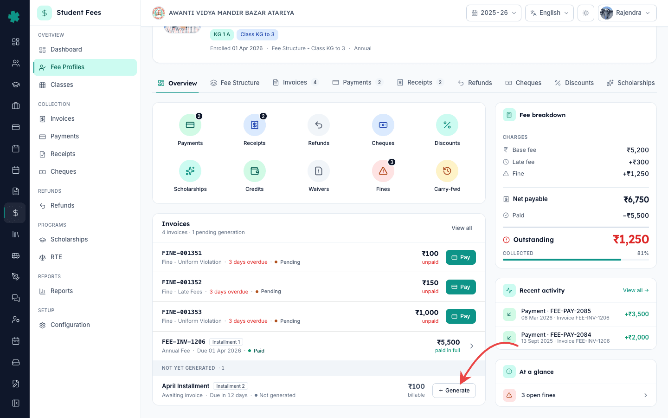Open the library books icon in left rail
Screen dimensions: 668x418
click(15, 234)
